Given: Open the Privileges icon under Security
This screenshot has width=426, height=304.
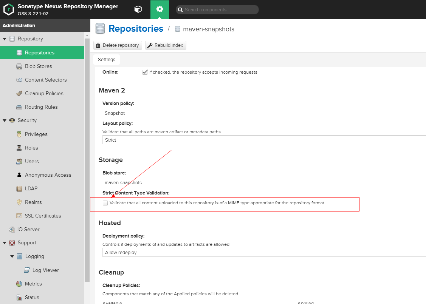Looking at the screenshot, I should coord(19,134).
